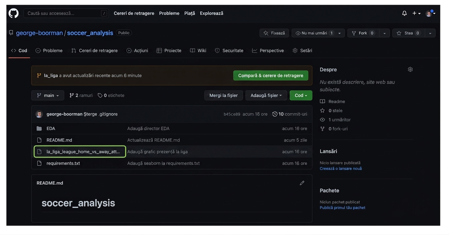Focus the Caută sau accesează search field
449x235 pixels.
(66, 13)
